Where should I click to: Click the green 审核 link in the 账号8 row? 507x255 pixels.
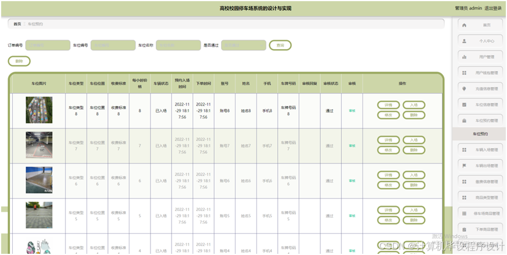point(352,111)
